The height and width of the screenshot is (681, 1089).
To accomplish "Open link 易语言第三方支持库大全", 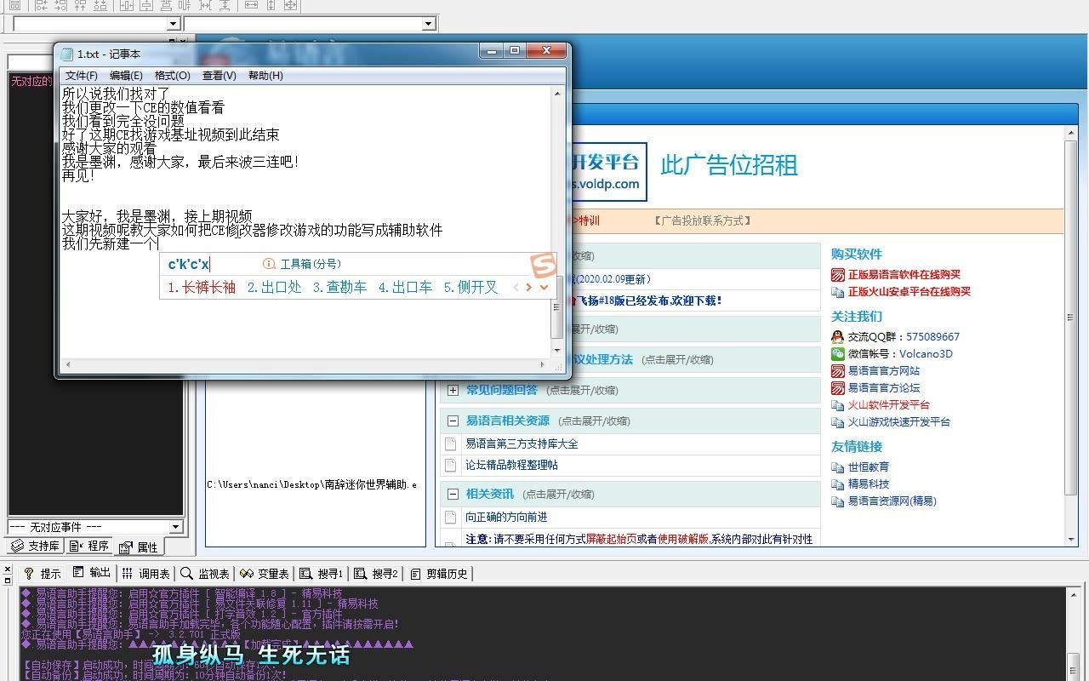I will [x=522, y=444].
